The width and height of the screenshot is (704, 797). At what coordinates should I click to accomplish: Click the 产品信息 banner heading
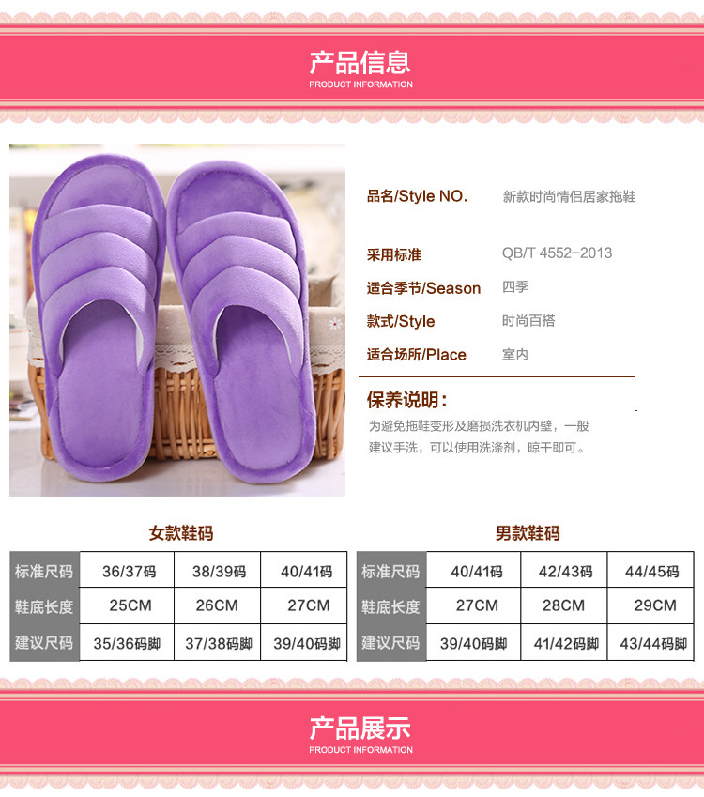[360, 63]
